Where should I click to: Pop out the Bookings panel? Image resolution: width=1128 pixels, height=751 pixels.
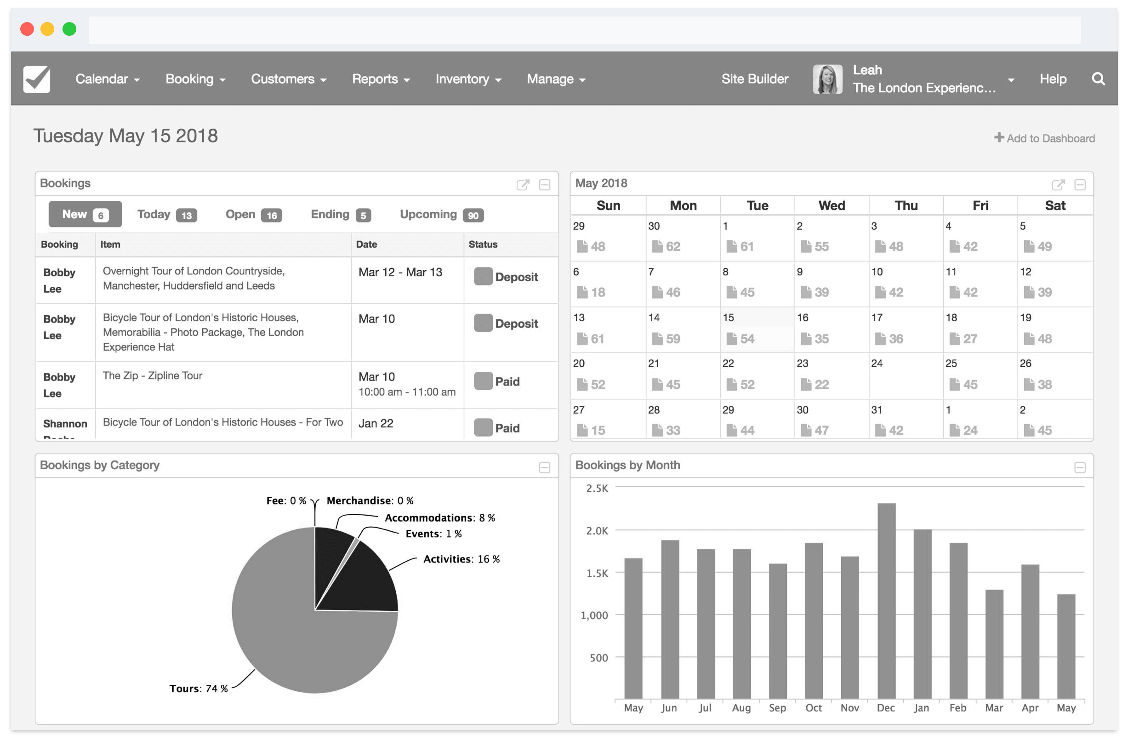(x=523, y=185)
